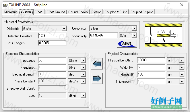The image size is (190, 112).
Task: Click the AWR logo button
Action: click(127, 44)
